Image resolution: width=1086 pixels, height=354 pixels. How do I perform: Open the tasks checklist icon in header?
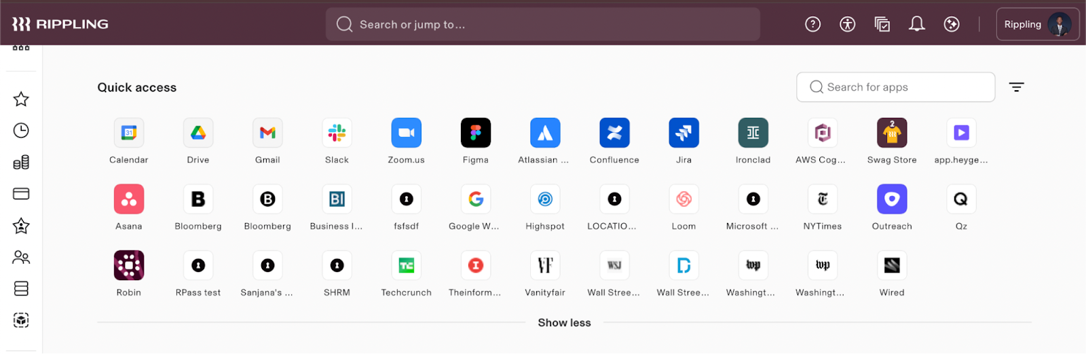pyautogui.click(x=882, y=24)
